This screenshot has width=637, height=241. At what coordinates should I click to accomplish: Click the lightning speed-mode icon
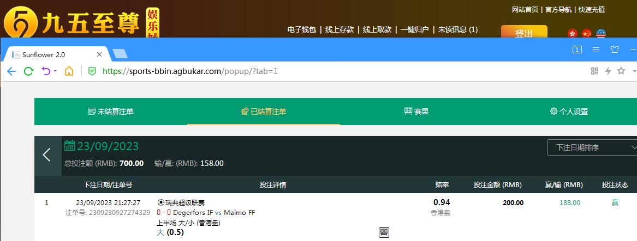click(608, 71)
